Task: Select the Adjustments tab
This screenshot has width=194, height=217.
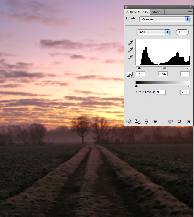Action: 137,12
